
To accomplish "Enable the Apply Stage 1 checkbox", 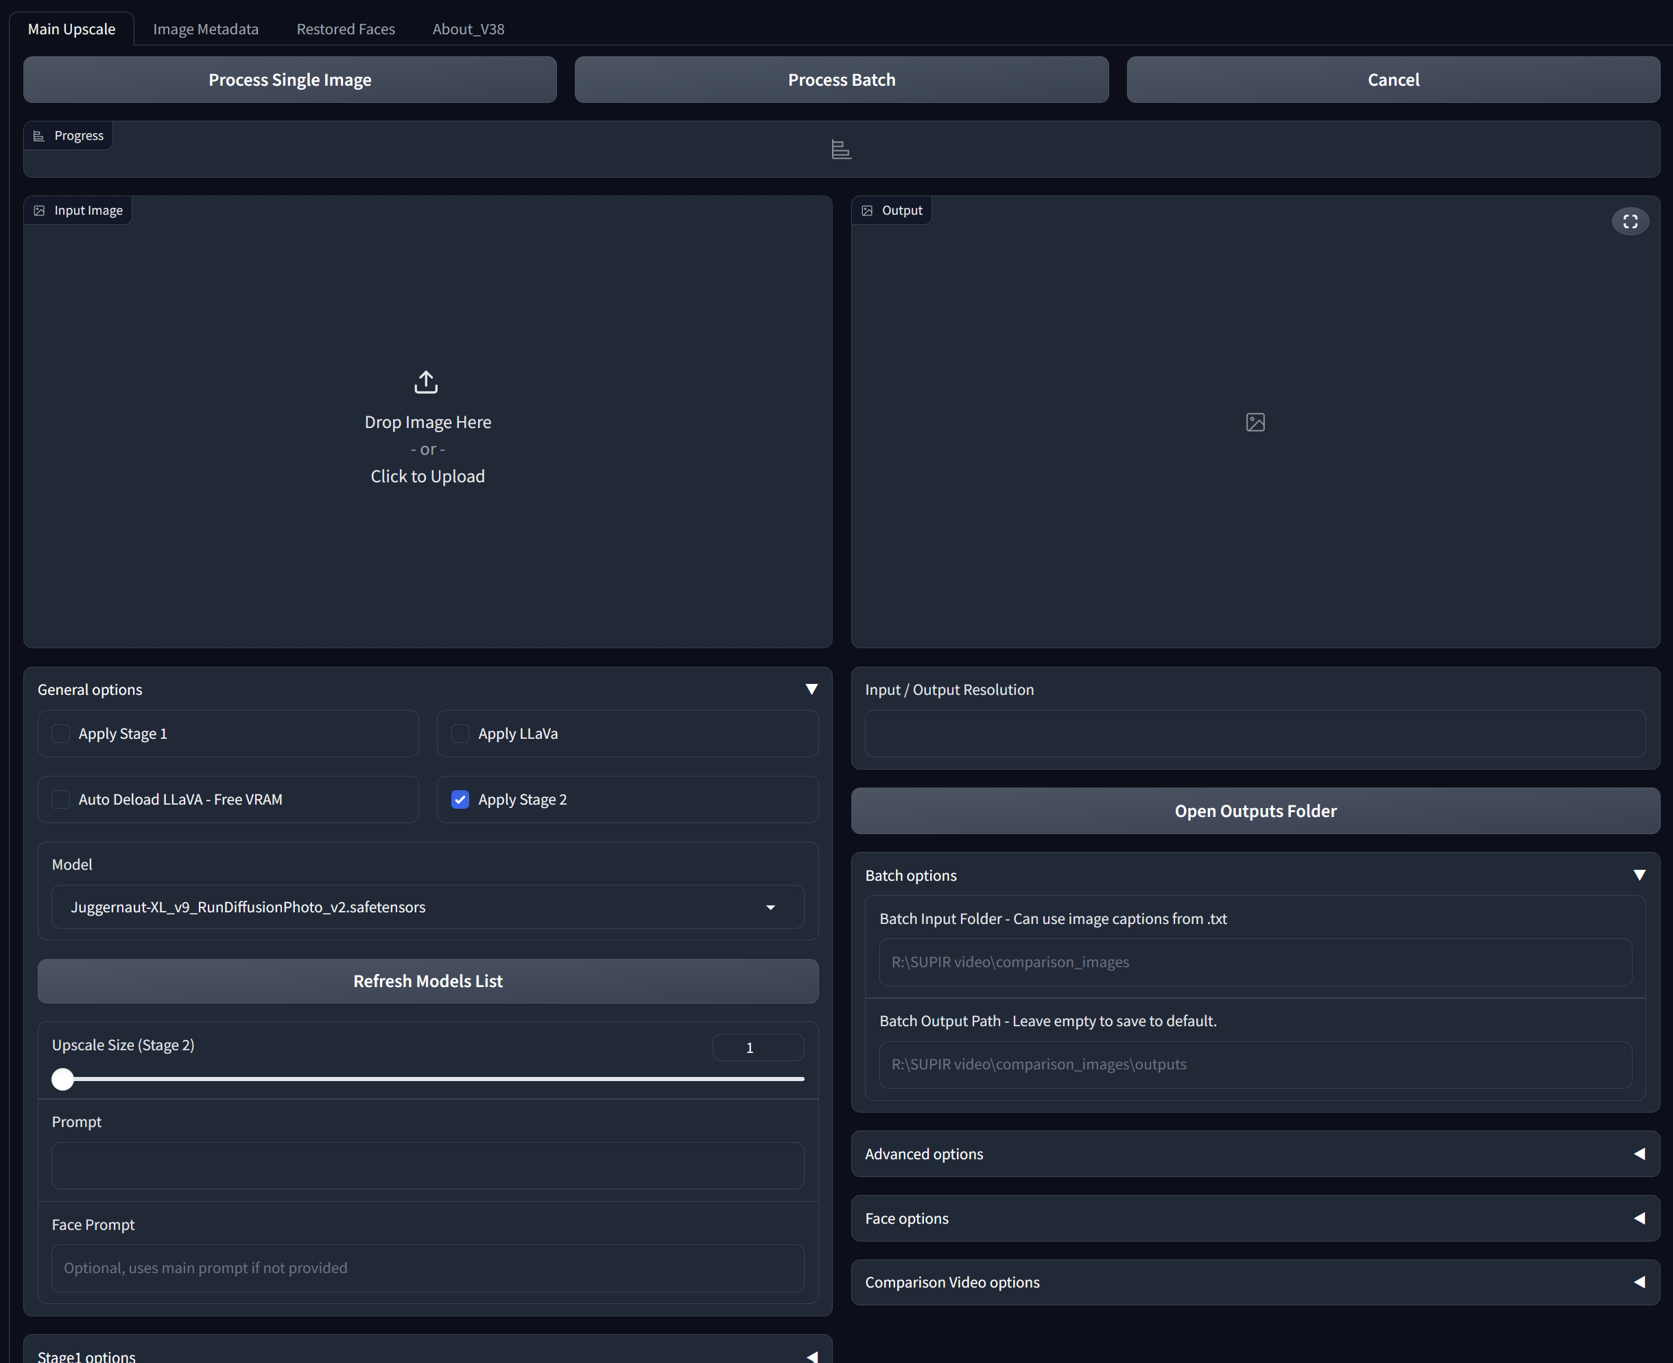I will pyautogui.click(x=60, y=733).
